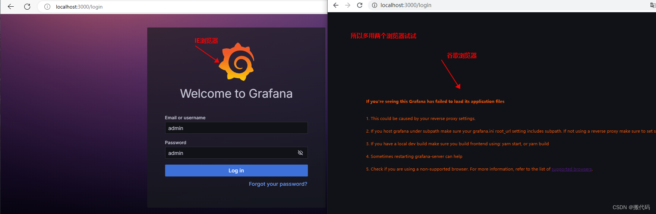Screen dimensions: 656x214
Task: Go back in the Chrome browser
Action: pos(336,5)
